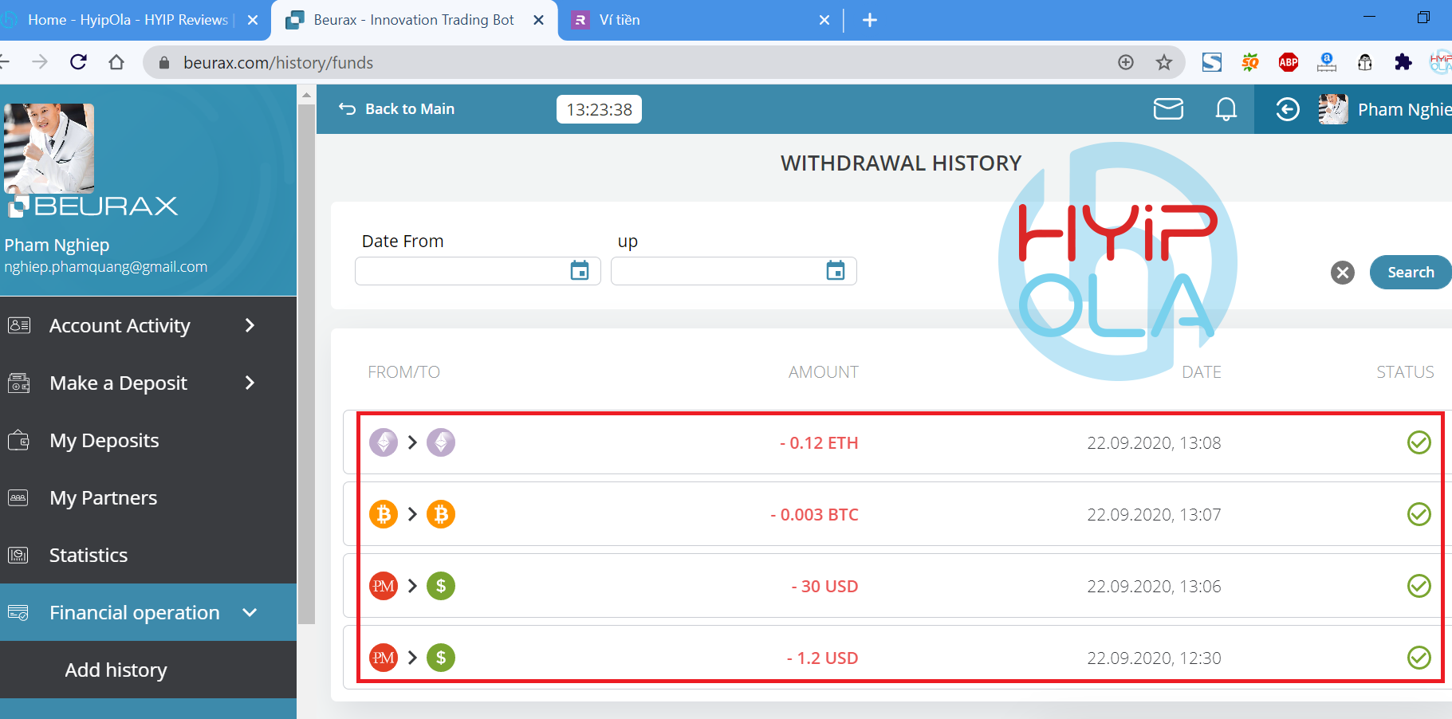Click the second Ethereum icon in ETH row

coord(441,442)
